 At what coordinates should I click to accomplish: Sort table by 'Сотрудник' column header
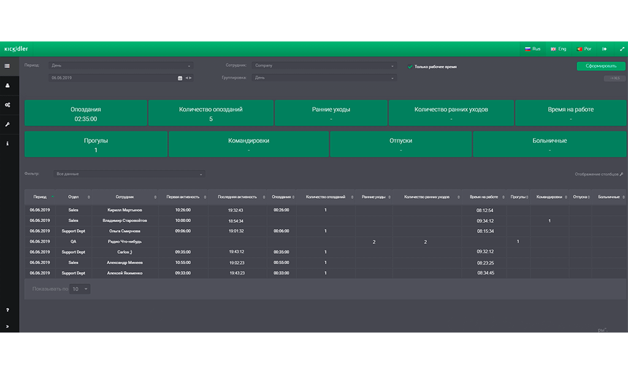click(125, 197)
